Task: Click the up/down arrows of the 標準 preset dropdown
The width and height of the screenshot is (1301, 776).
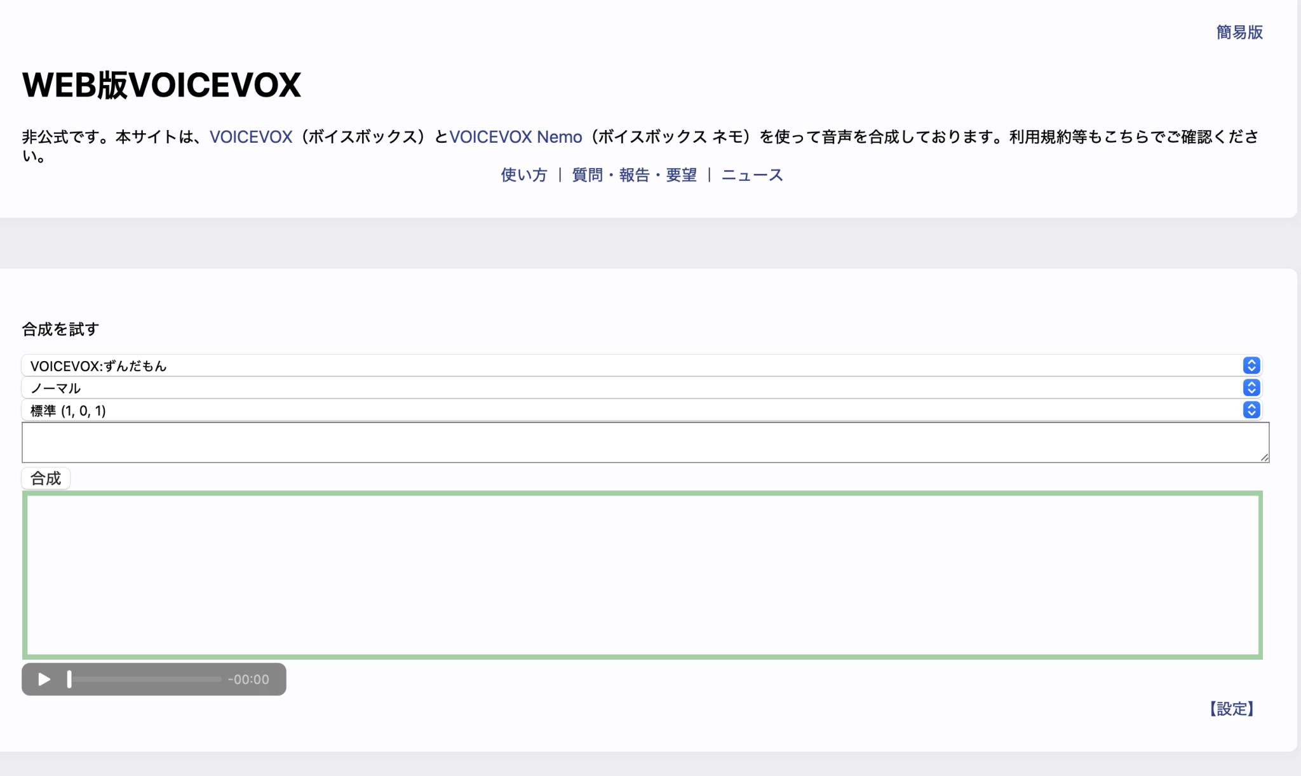Action: tap(1251, 410)
